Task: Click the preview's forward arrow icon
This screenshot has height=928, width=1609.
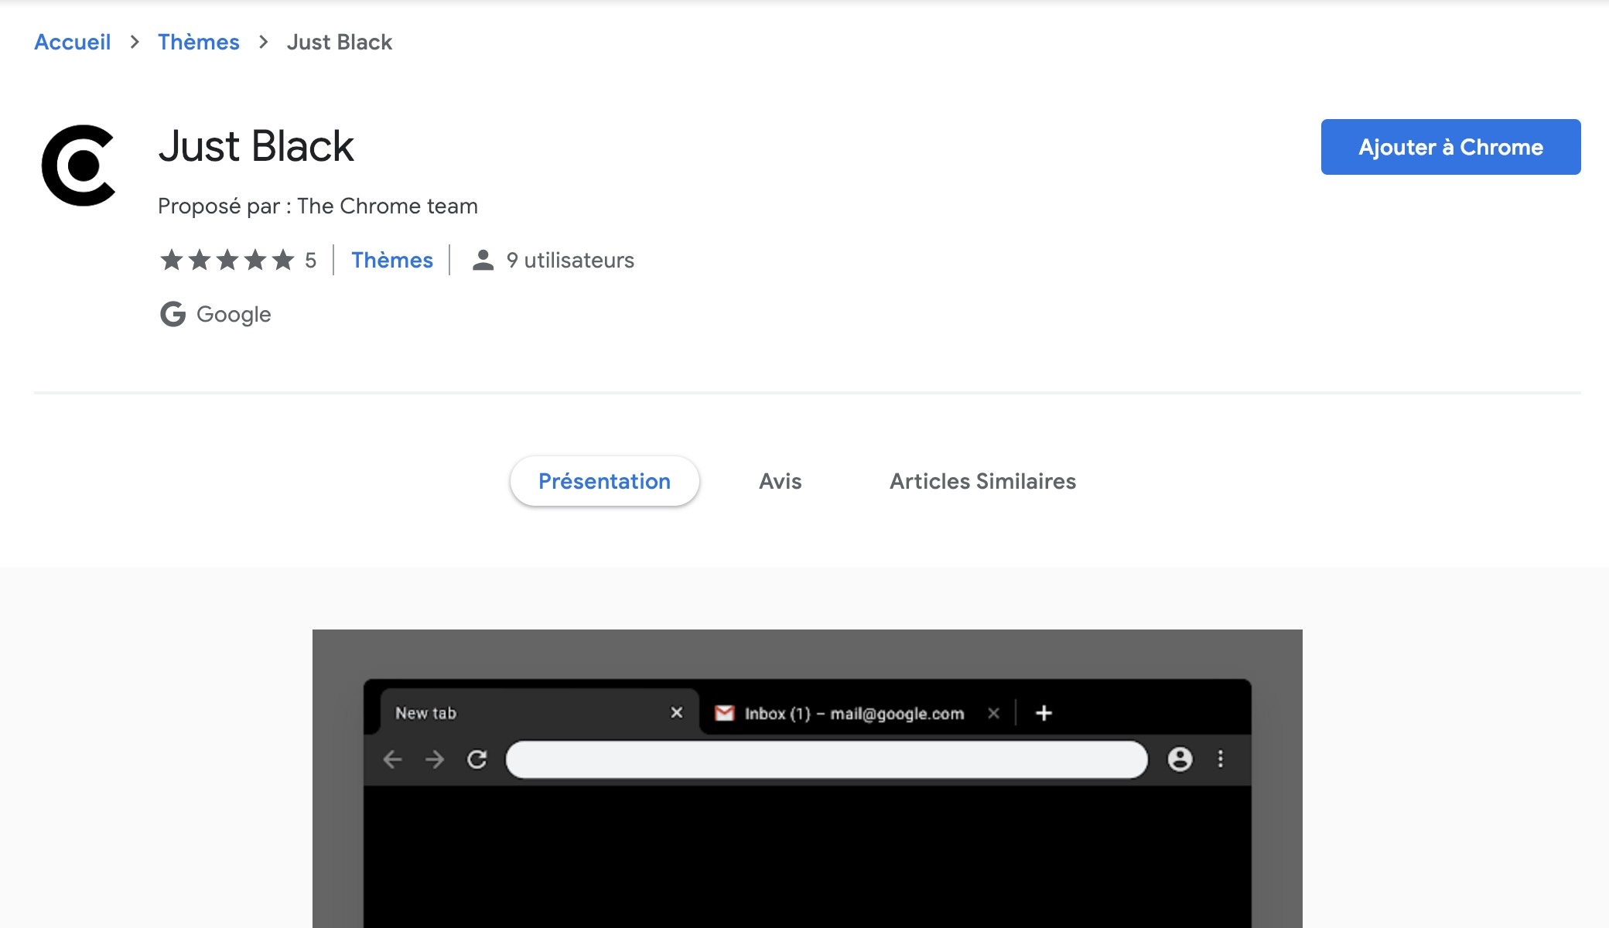Action: 435,759
